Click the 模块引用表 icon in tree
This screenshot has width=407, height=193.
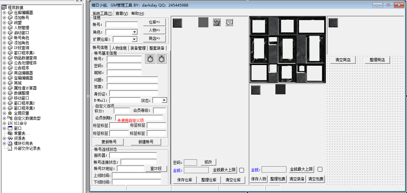pos(10,143)
